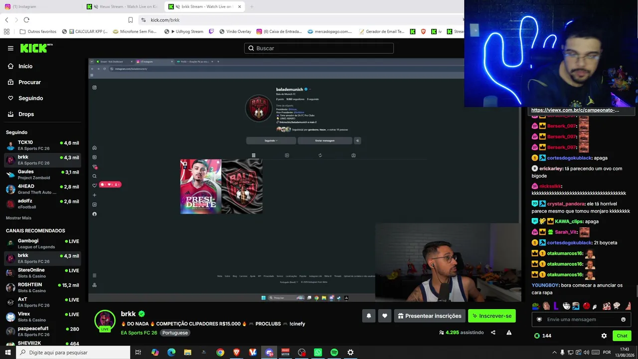Open the Windows Start menu

point(8,353)
